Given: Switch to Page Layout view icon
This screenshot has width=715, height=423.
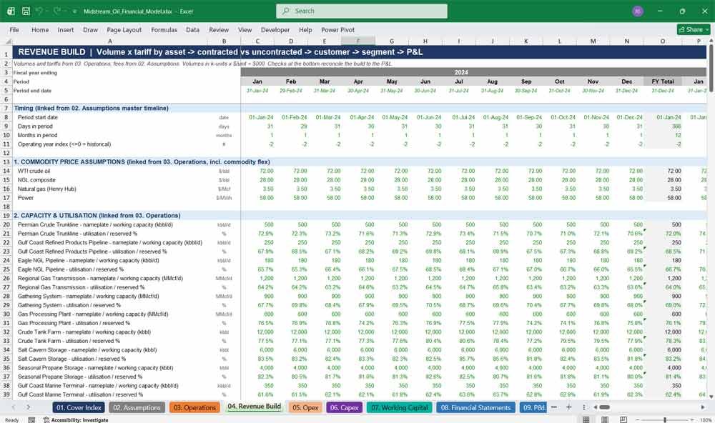Looking at the screenshot, I should point(605,419).
